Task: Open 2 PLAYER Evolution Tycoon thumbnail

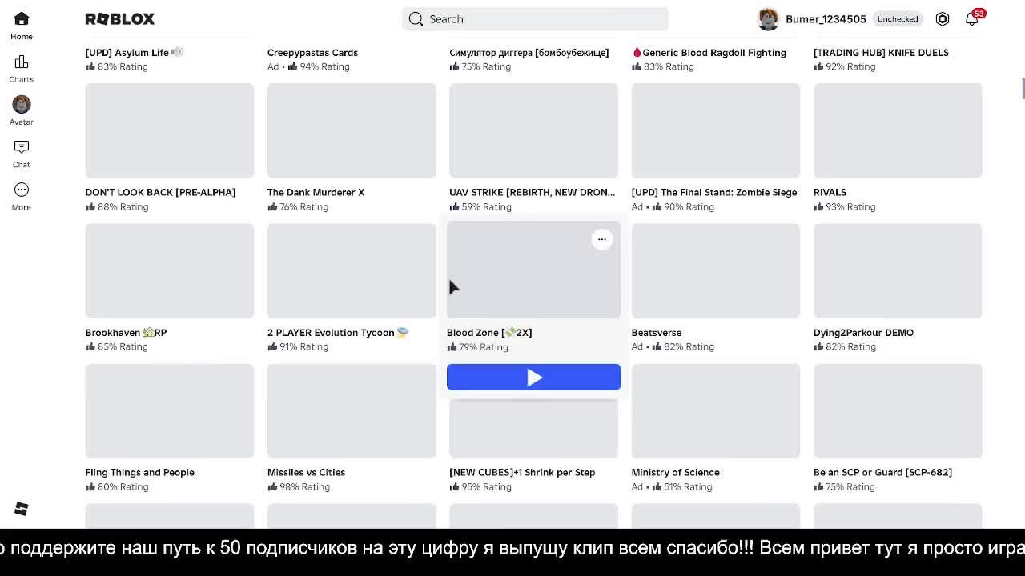Action: [352, 270]
